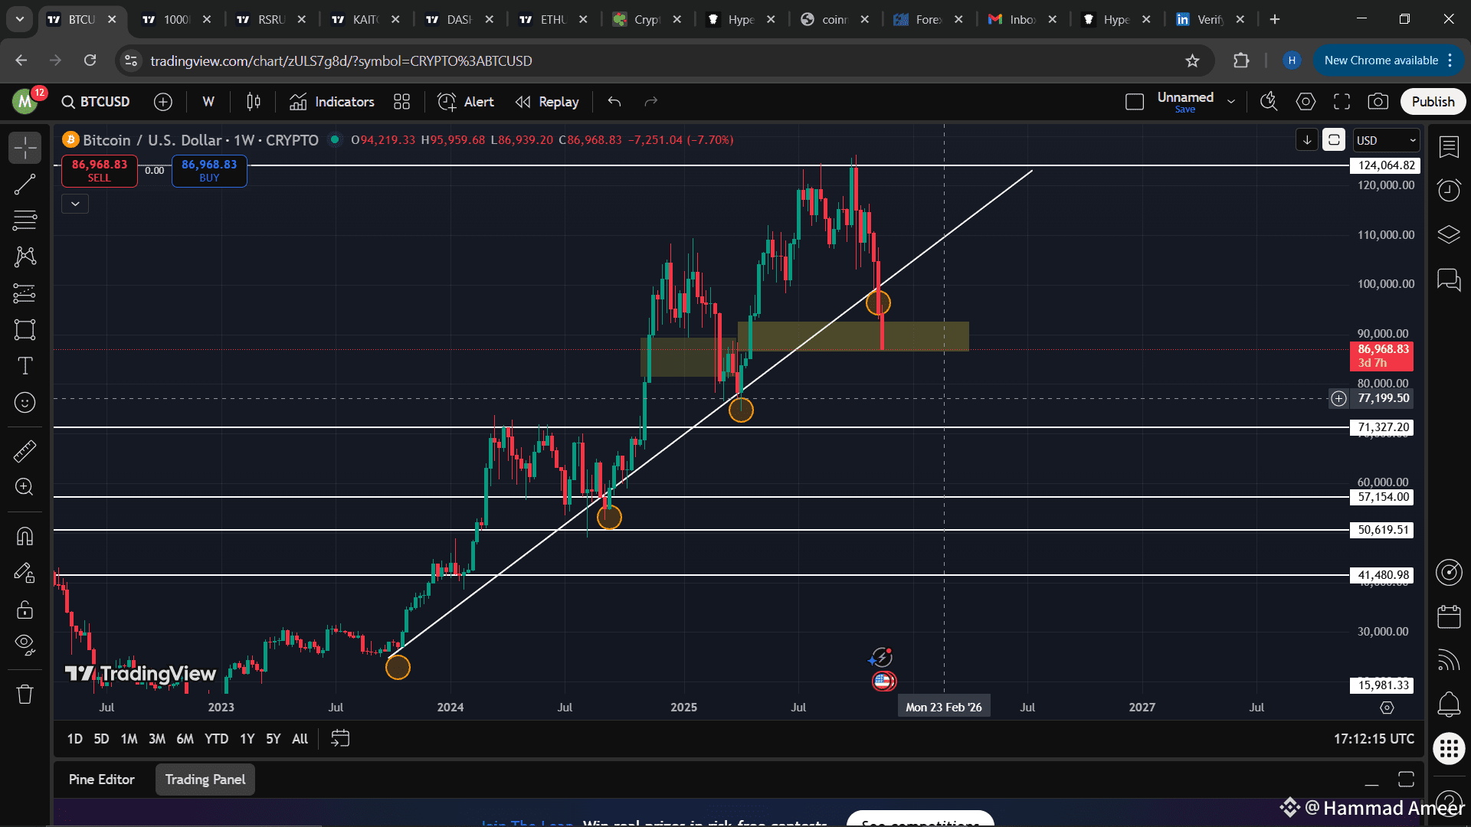Create a new Alert
This screenshot has height=827, width=1471.
(466, 102)
